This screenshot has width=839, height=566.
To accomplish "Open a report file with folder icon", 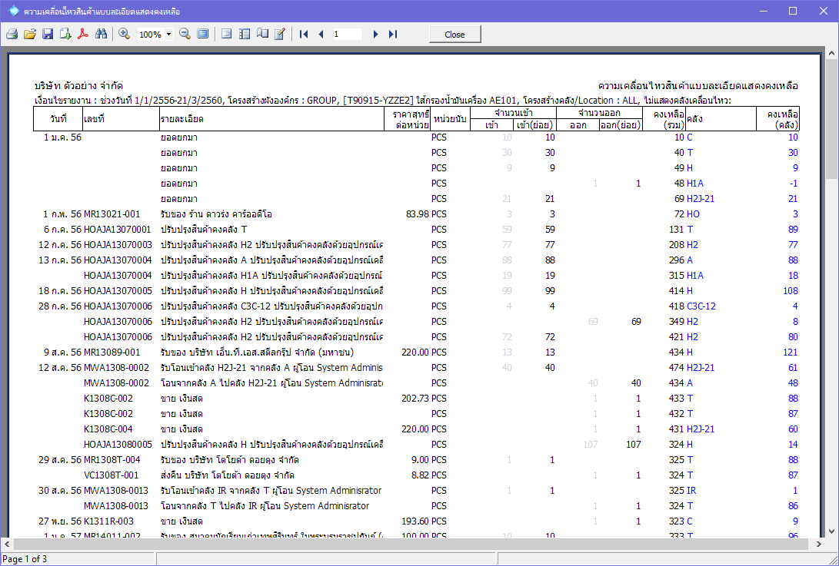I will 30,35.
